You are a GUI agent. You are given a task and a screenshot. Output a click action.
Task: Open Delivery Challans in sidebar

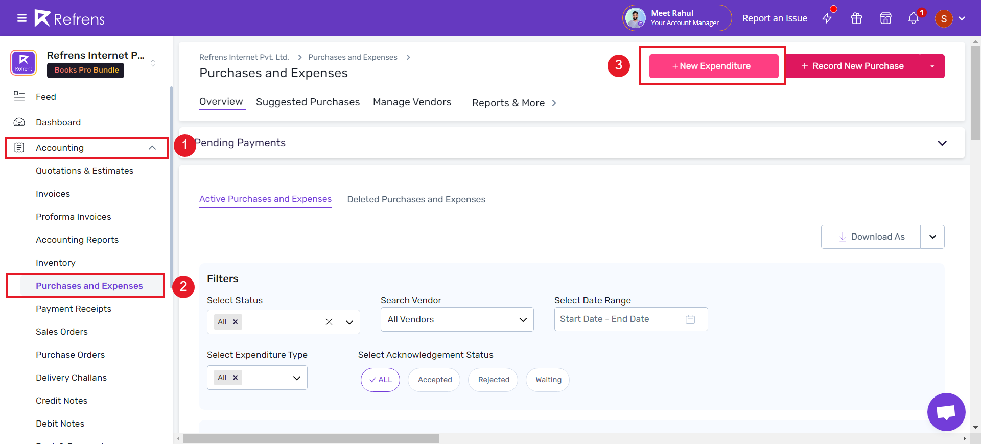[71, 378]
